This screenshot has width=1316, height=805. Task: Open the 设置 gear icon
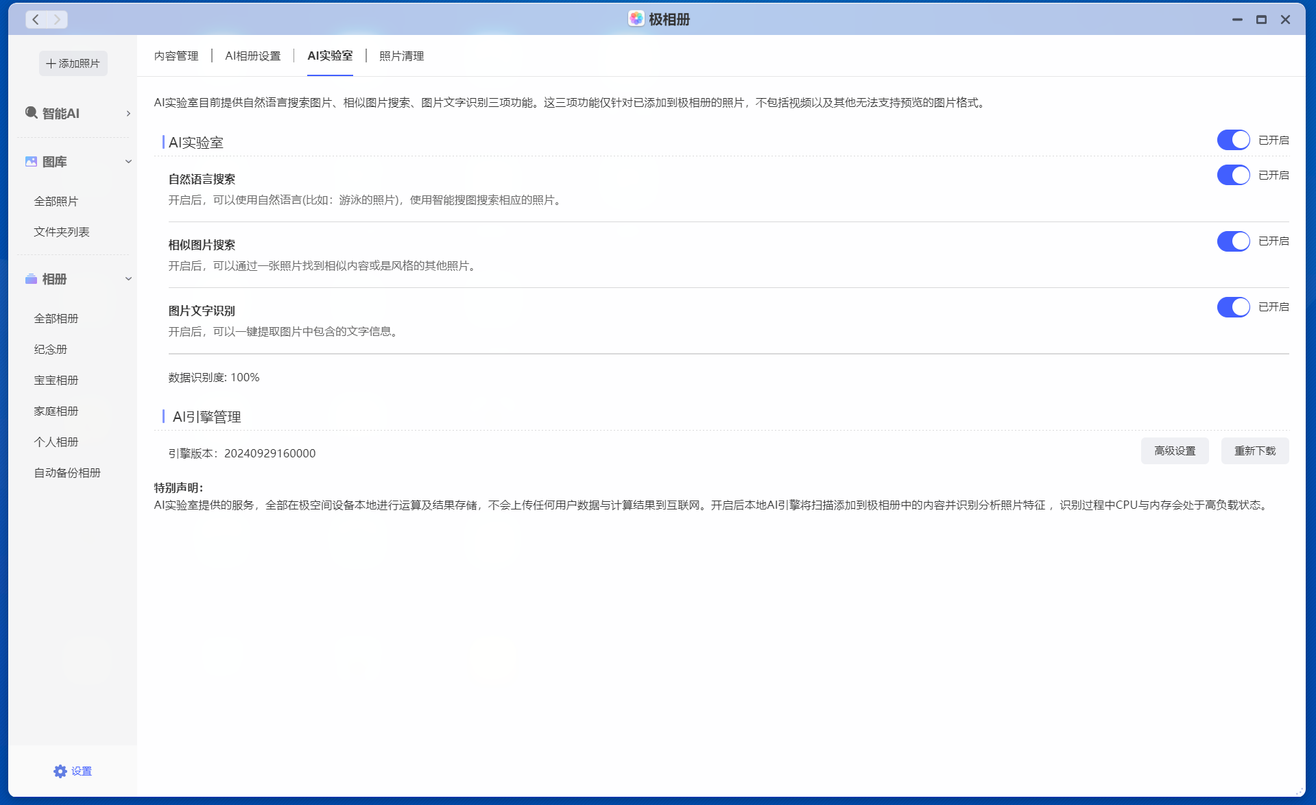click(60, 771)
